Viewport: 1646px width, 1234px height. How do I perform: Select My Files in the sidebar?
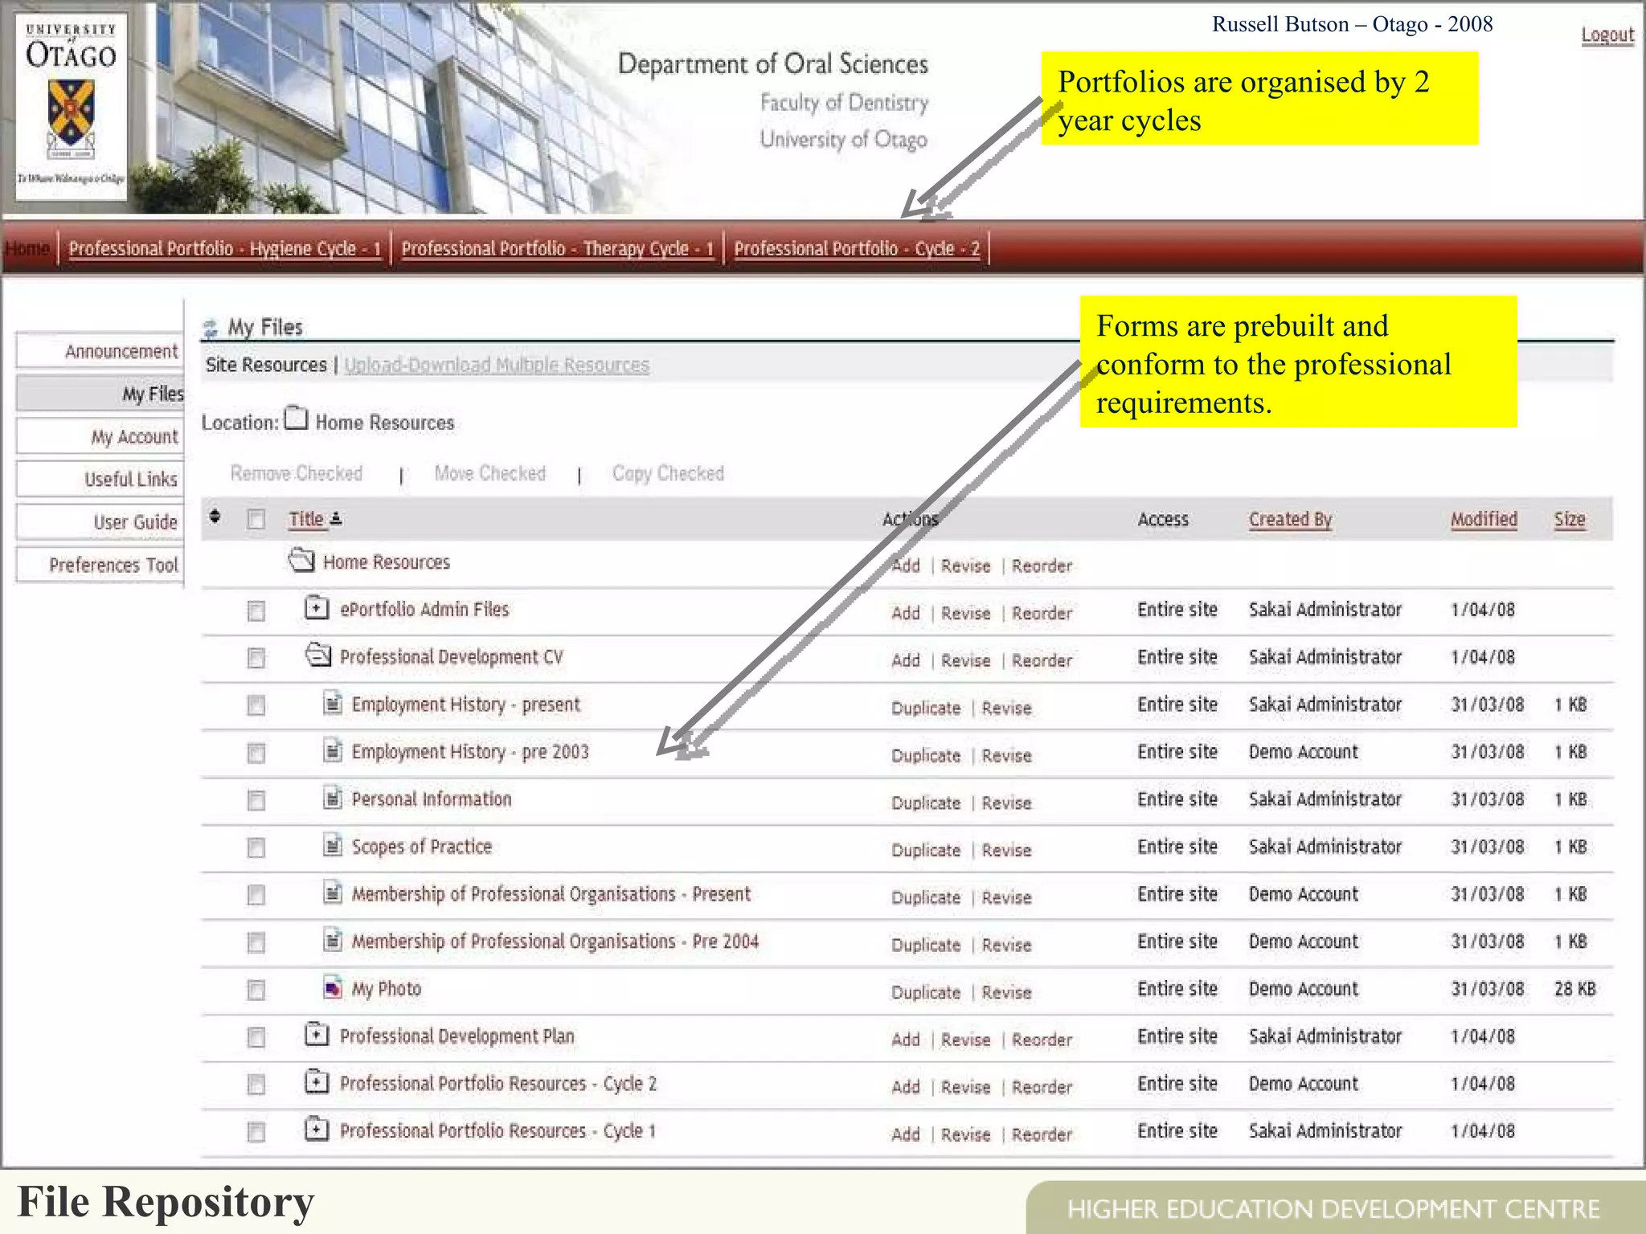click(x=100, y=394)
